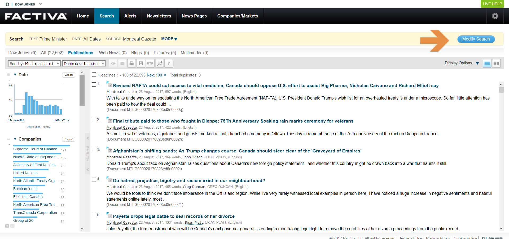Viewport: 509px width, 239px height.
Task: Click the document icon beside the Payette drops legal battle headline
Action: [x=109, y=215]
